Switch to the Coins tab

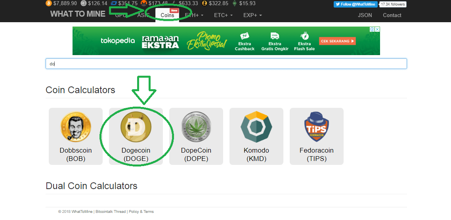(167, 15)
